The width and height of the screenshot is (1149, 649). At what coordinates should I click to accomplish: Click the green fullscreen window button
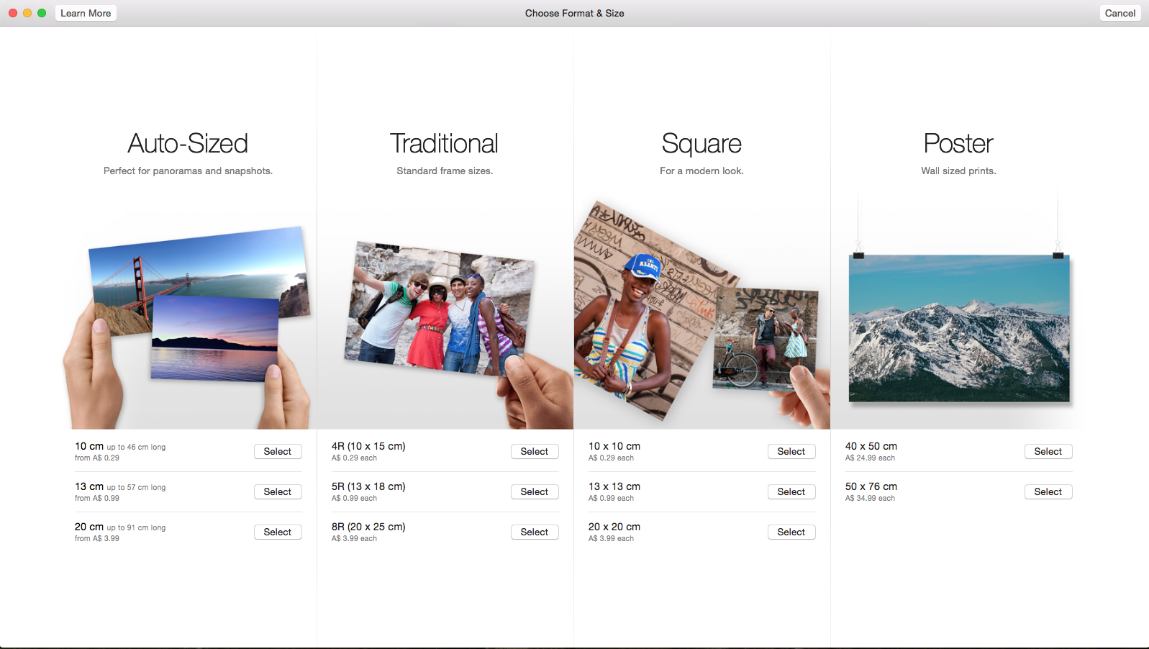[42, 13]
